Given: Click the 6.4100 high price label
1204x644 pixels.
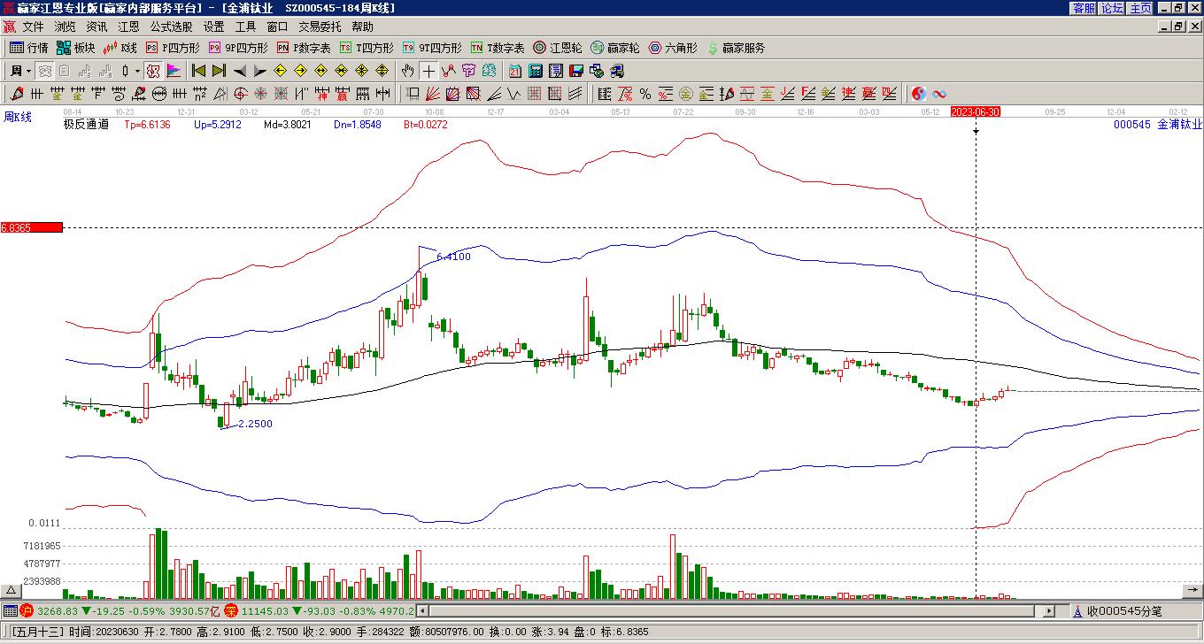Looking at the screenshot, I should tap(453, 257).
